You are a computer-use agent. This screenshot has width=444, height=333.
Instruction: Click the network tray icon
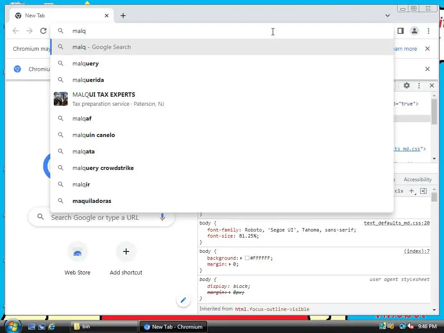point(402,326)
